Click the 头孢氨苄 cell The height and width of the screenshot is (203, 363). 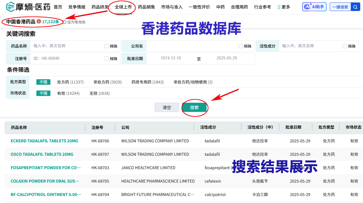coord(260,181)
